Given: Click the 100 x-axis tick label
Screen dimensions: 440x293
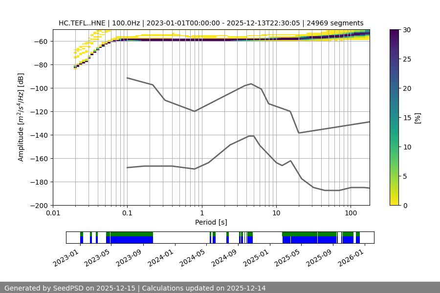Looking at the screenshot, I should pyautogui.click(x=351, y=213).
